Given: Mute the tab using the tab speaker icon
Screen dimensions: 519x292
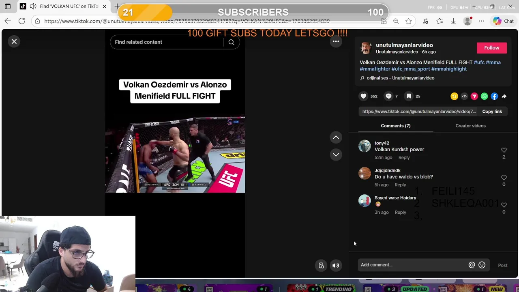Looking at the screenshot, I should (33, 6).
